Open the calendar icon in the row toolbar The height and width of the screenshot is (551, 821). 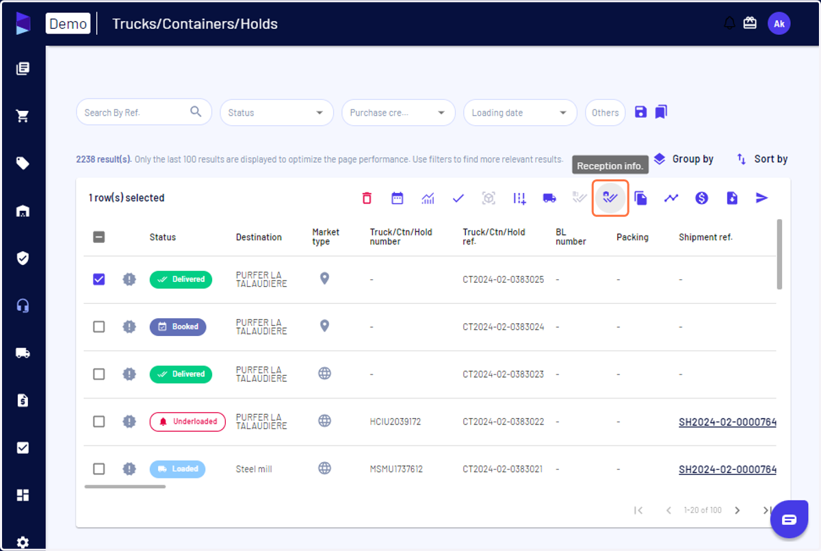click(x=398, y=198)
